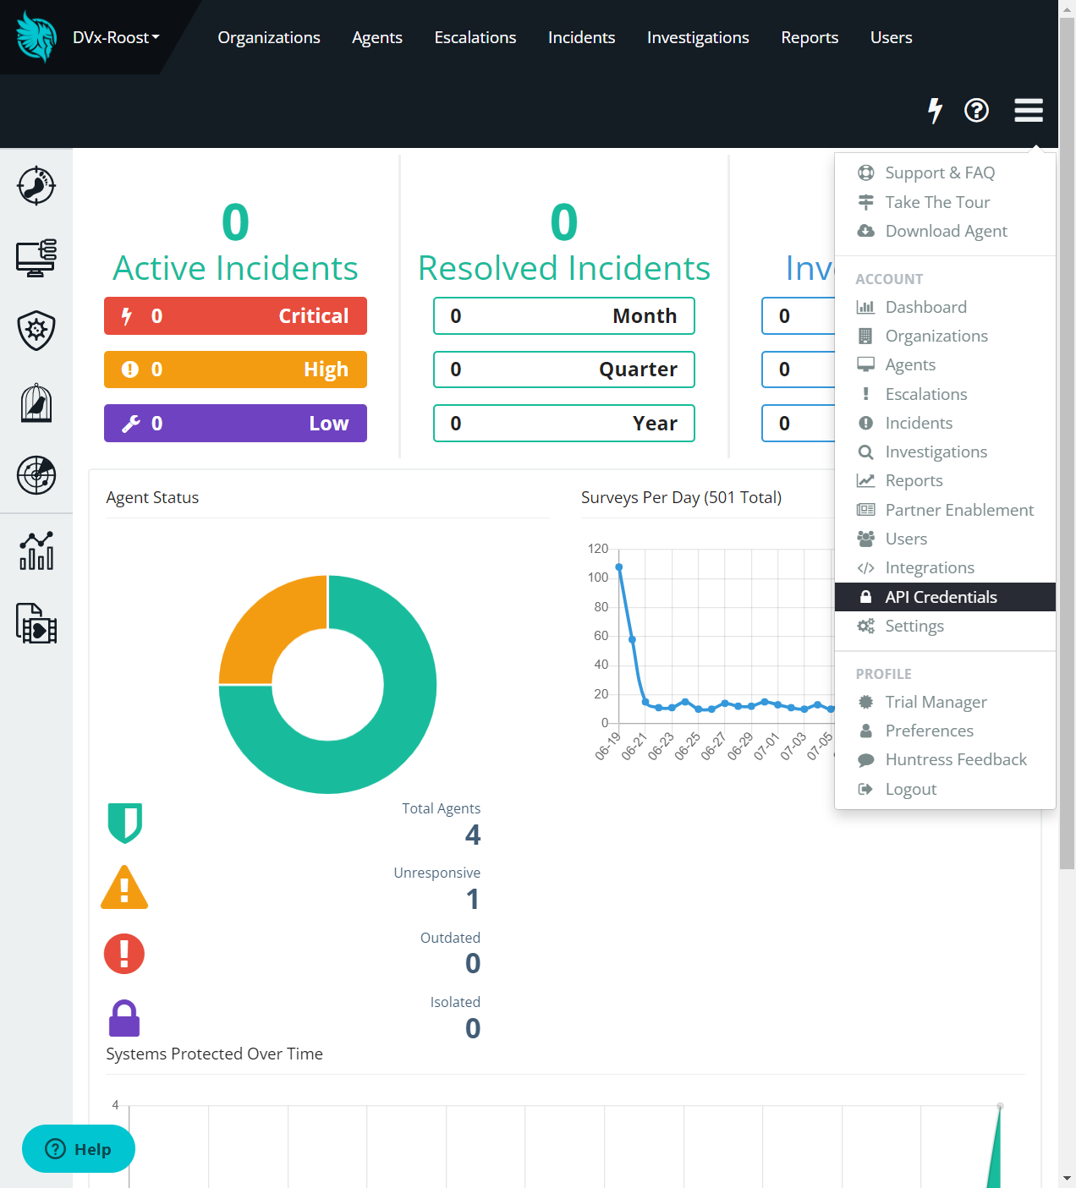Open the help question mark icon

point(976,110)
